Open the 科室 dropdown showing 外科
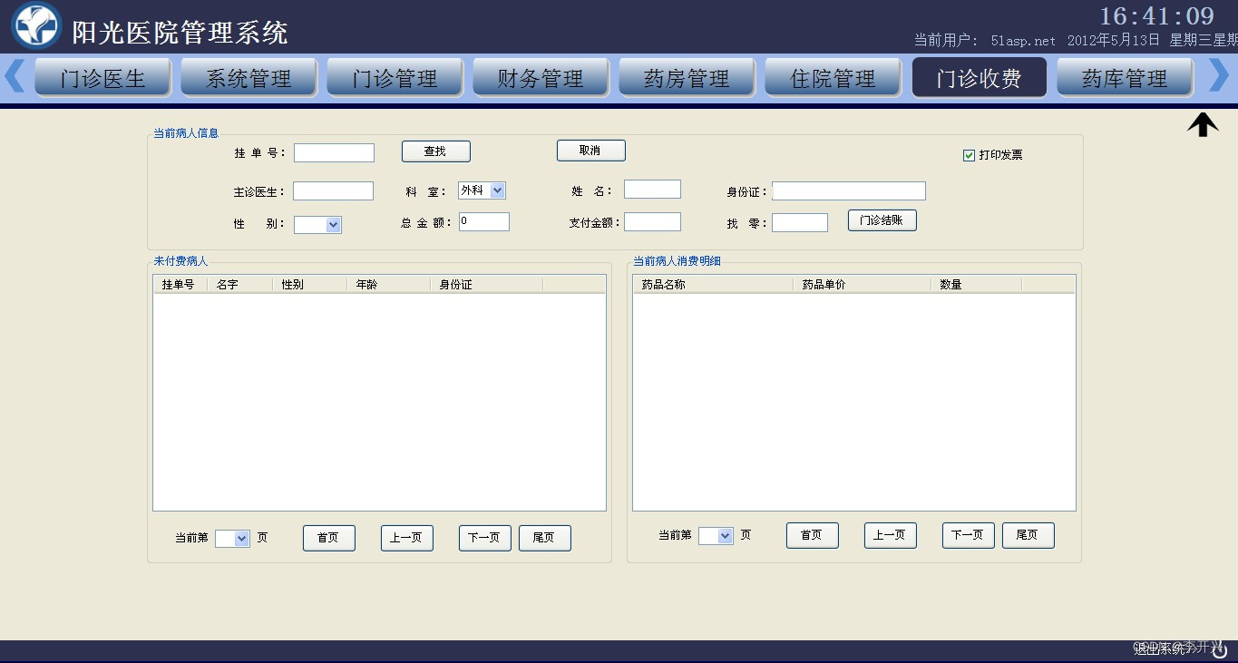1238x663 pixels. (482, 190)
